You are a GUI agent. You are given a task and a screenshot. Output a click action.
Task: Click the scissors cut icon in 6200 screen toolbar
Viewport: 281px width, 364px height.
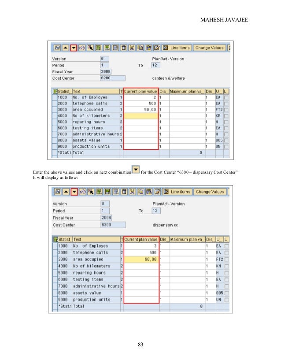[132, 48]
